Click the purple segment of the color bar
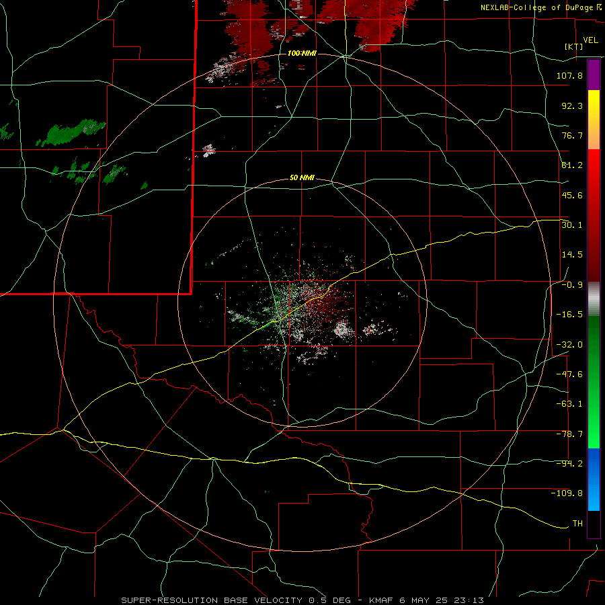Screen dimensions: 605x605 [x=594, y=75]
